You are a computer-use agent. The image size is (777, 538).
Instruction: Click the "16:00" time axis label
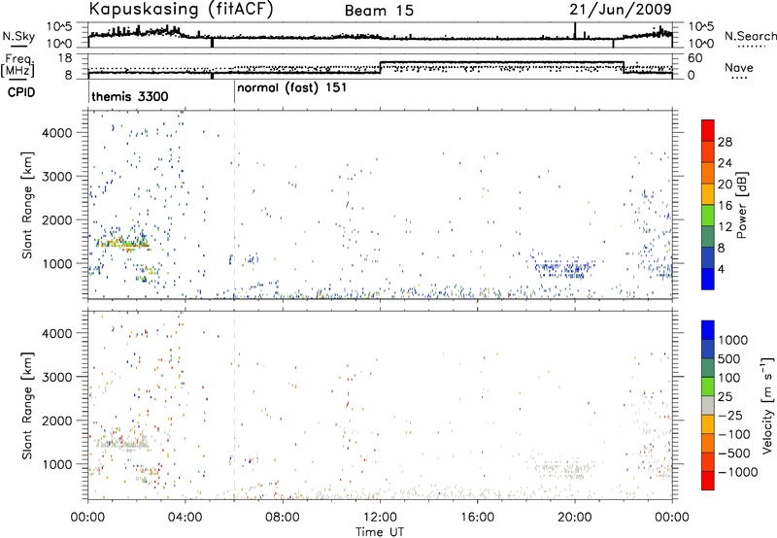(477, 518)
